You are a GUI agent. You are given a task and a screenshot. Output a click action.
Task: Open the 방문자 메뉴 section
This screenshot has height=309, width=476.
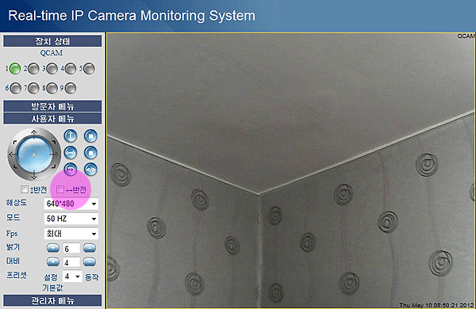[x=52, y=106]
